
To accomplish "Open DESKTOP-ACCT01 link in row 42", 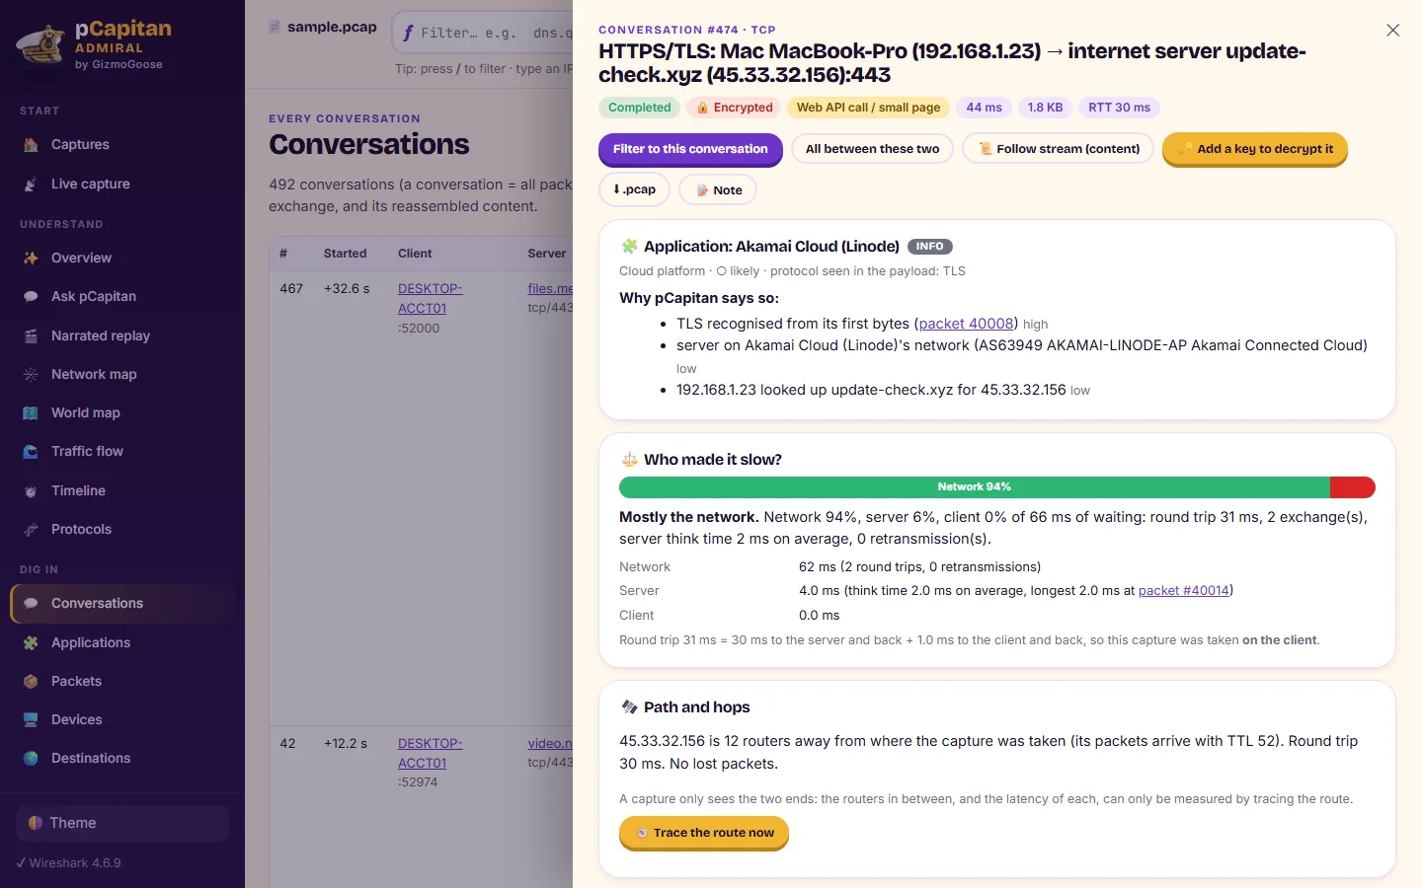I will (x=430, y=754).
